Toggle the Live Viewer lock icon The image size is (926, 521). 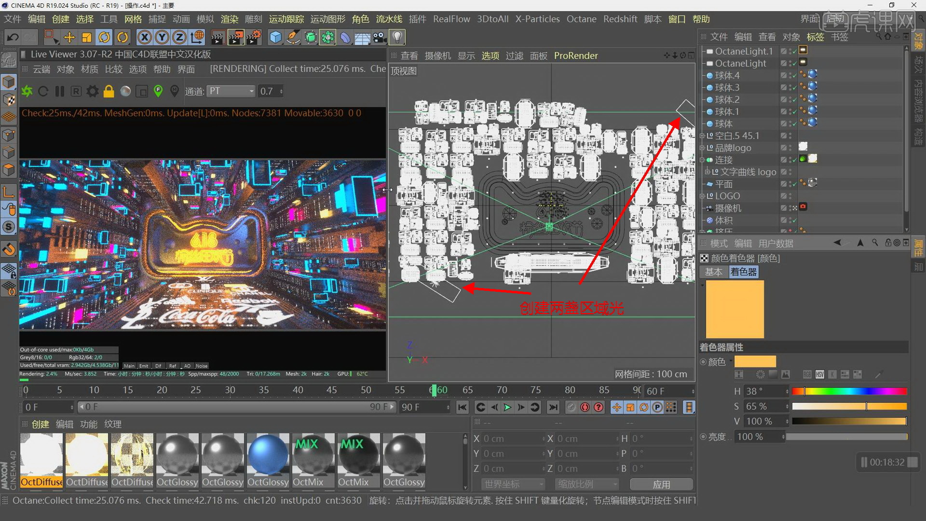tap(109, 91)
